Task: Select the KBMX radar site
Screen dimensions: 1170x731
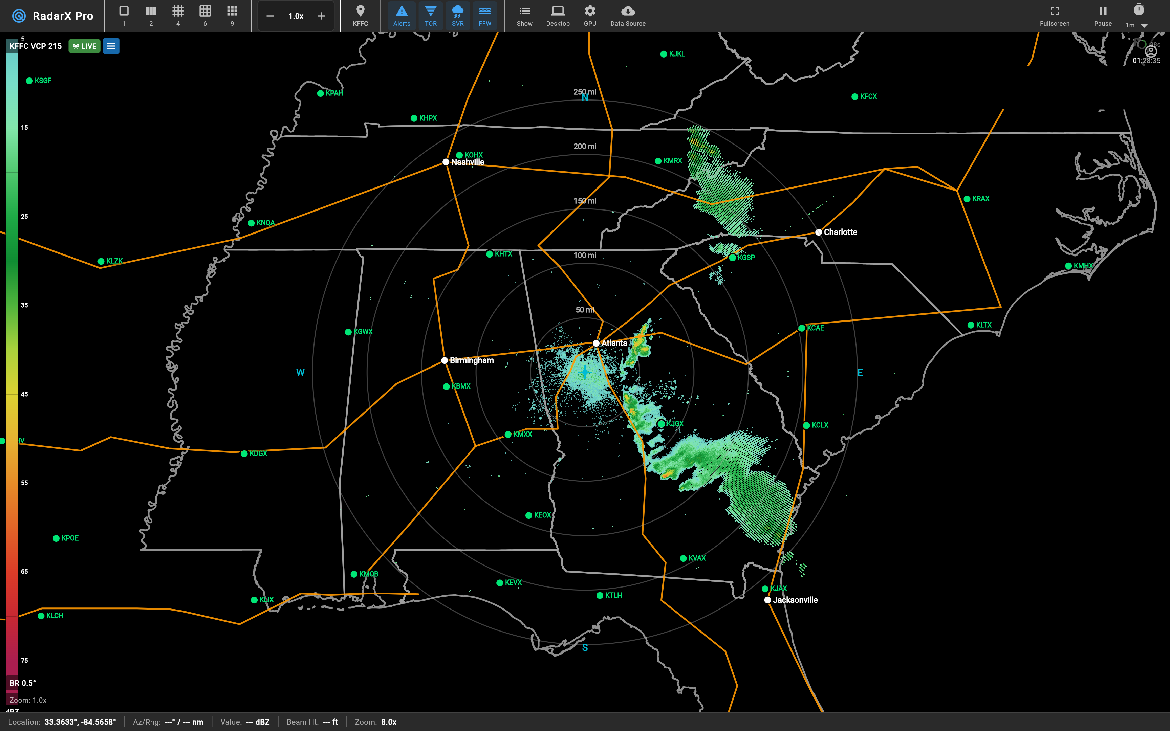Action: pos(446,386)
